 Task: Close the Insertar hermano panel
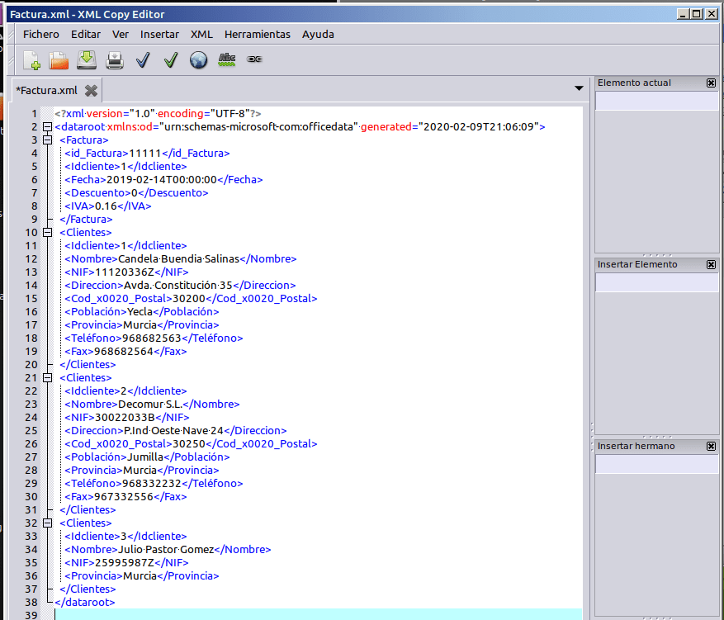tap(711, 447)
